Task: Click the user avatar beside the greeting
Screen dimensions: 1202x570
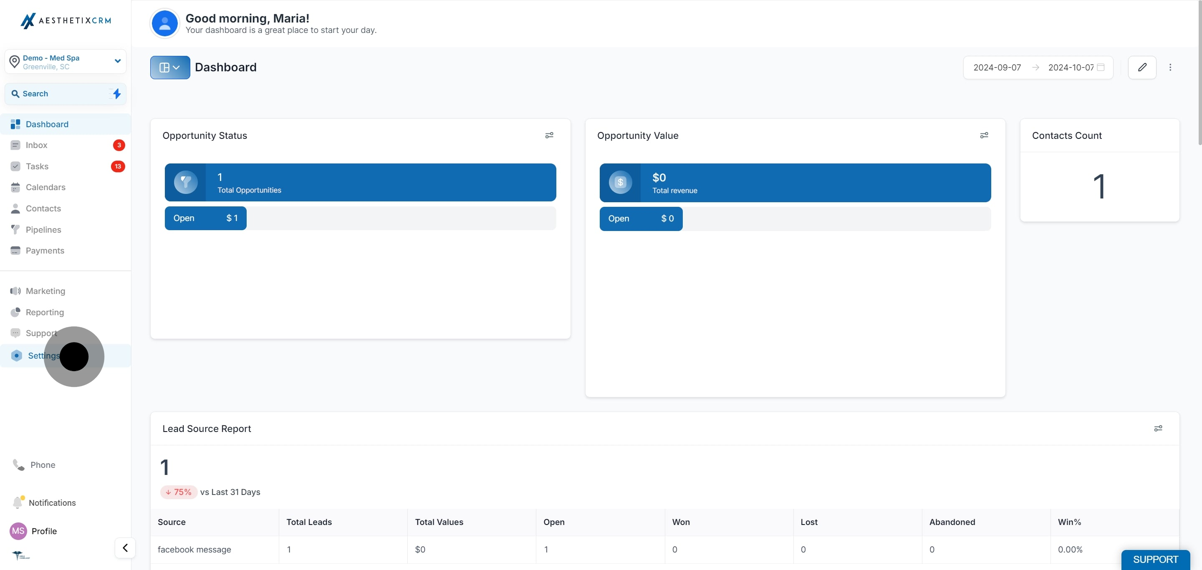Action: pyautogui.click(x=165, y=23)
